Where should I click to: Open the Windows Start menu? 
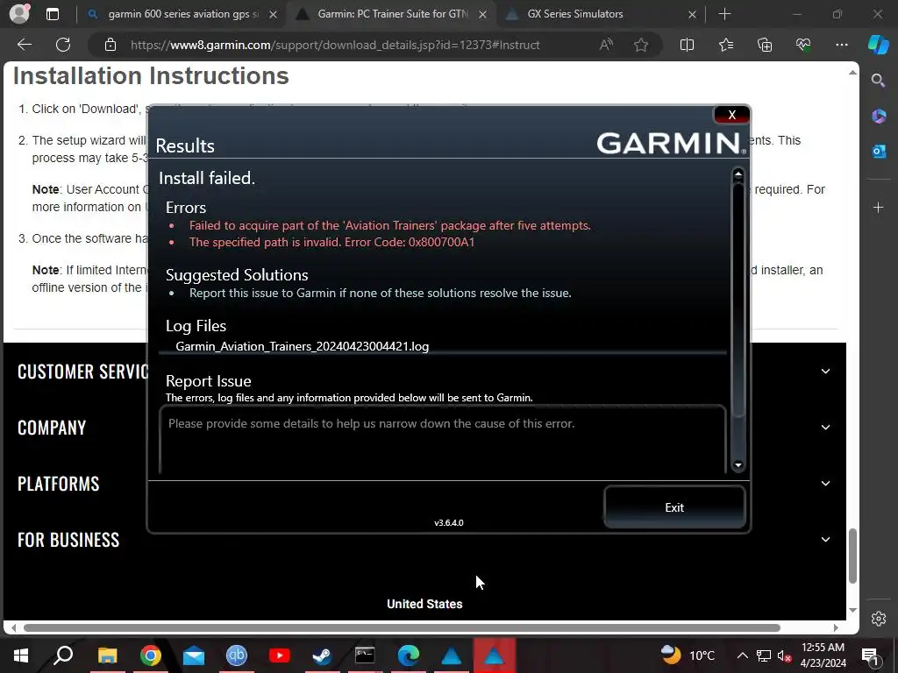tap(21, 655)
